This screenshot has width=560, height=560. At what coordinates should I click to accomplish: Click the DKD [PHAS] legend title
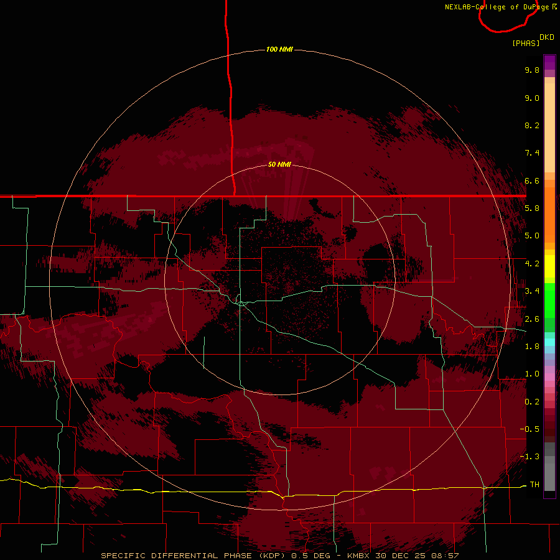[533, 40]
